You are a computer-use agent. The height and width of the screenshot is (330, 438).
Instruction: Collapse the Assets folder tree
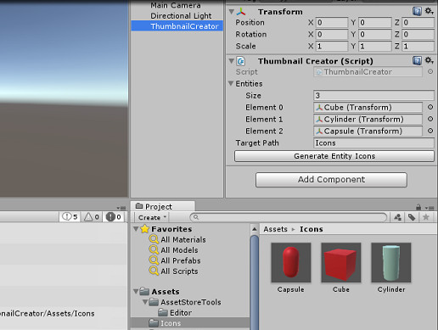[136, 291]
